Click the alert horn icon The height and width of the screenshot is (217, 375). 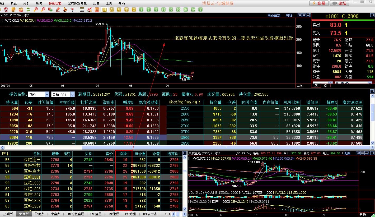click(x=65, y=10)
